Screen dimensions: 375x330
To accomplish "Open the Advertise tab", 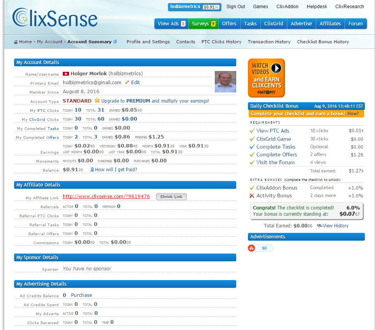I will 301,24.
